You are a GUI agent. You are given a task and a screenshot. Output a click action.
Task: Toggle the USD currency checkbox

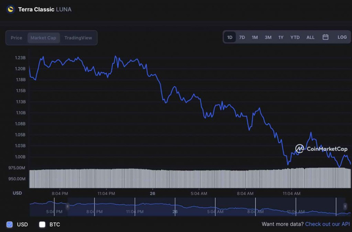pos(9,224)
